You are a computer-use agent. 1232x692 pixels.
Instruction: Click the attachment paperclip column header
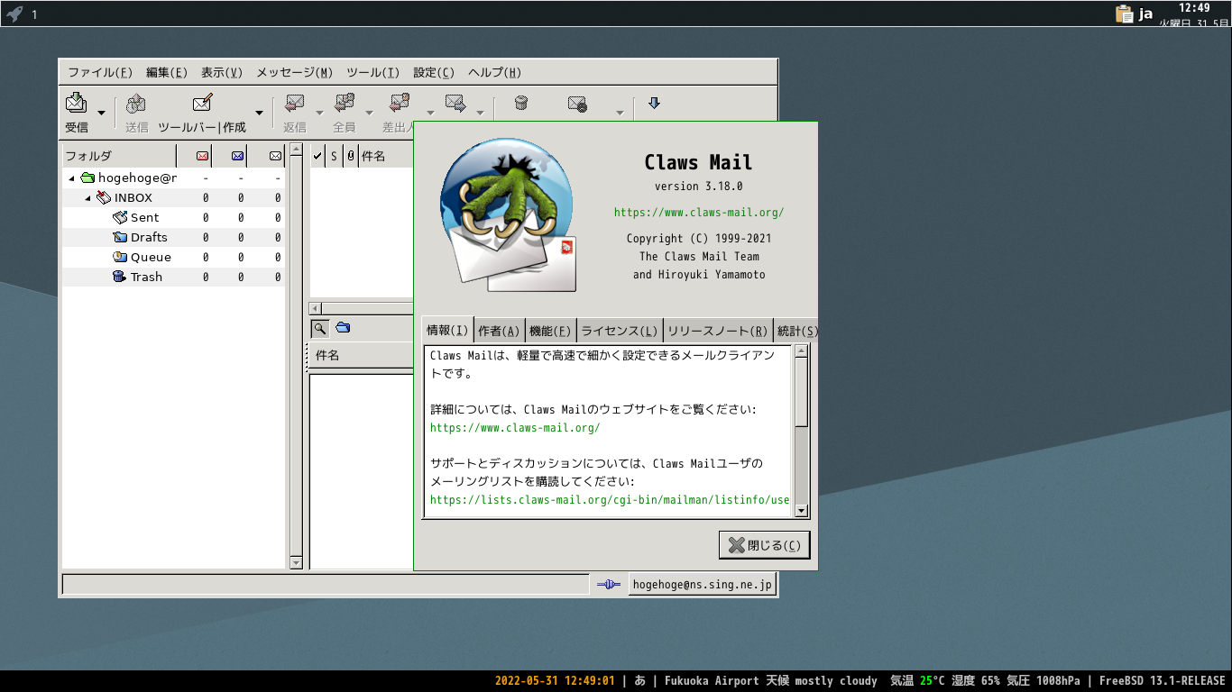click(x=351, y=156)
